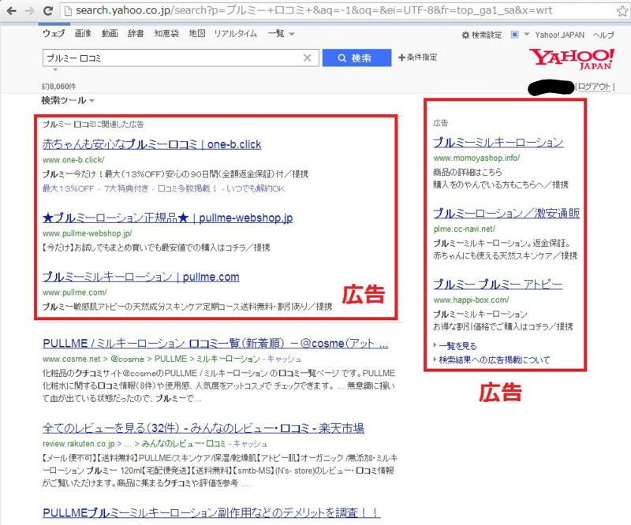Open sidebar ad プルミーローション／激安通販
Viewport: 631px width, 525px height.
click(x=506, y=213)
